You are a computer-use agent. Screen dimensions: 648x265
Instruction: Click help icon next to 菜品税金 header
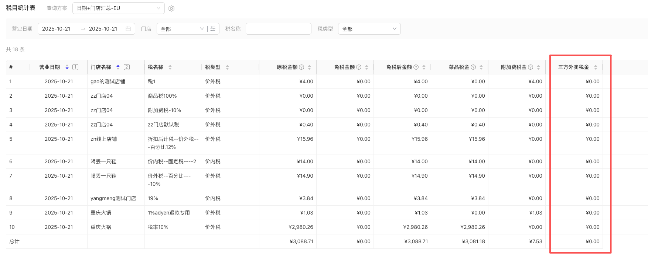point(473,67)
